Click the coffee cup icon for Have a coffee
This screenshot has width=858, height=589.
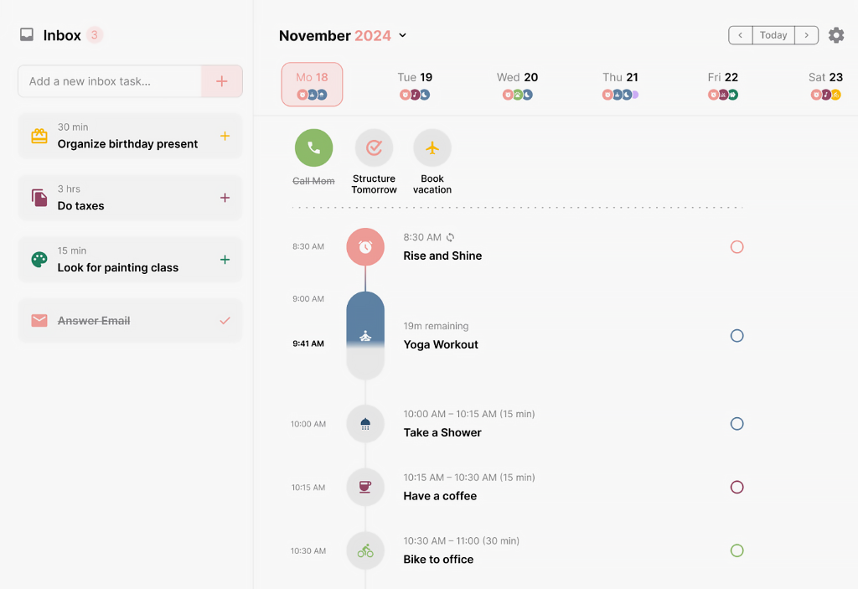365,487
